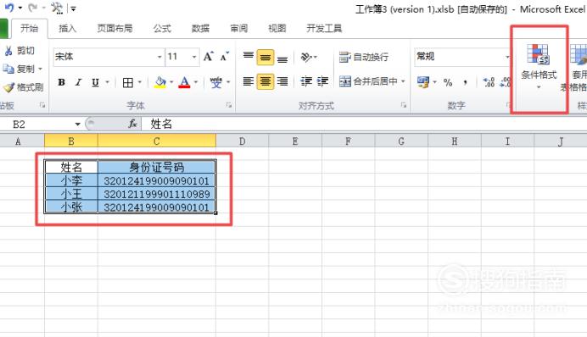The width and height of the screenshot is (587, 337).
Task: Expand the 复制 copy dropdown arrow
Action: click(x=40, y=69)
